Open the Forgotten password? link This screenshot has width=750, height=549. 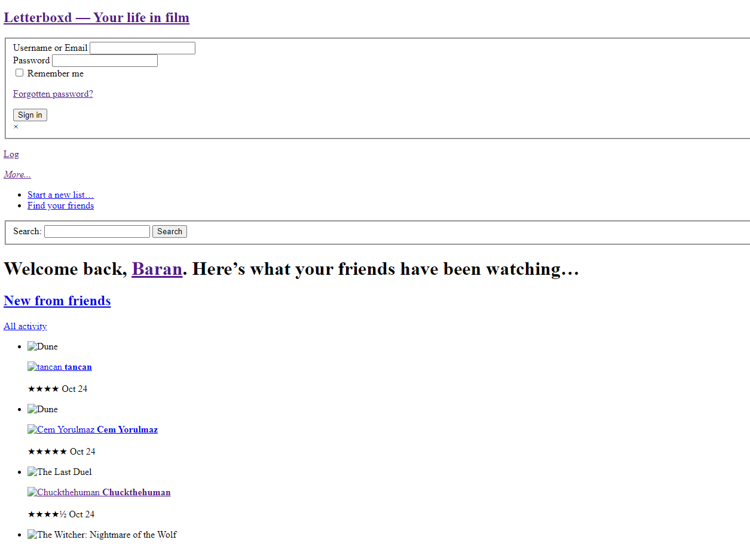click(x=53, y=94)
